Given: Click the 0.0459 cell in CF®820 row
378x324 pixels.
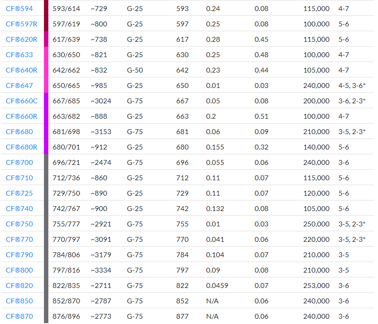Looking at the screenshot, I should 217,286.
